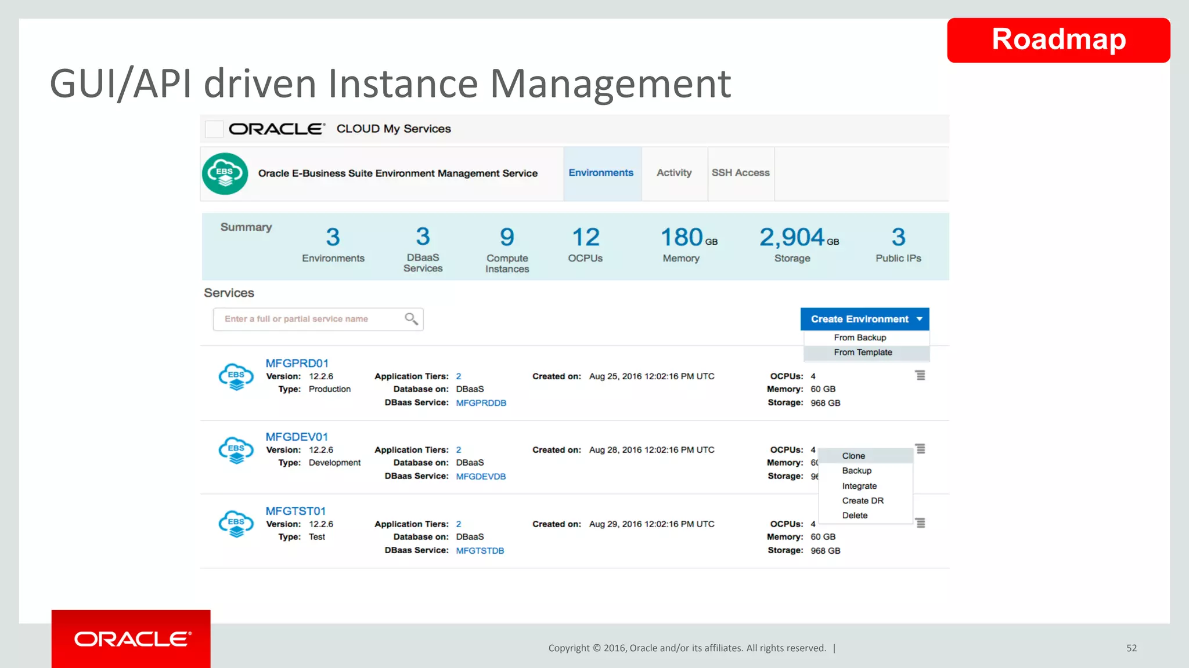Open the MFGPRD01 row actions menu icon
The width and height of the screenshot is (1189, 668).
pos(920,375)
